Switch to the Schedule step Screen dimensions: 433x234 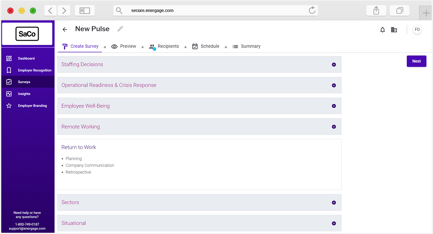pos(206,46)
